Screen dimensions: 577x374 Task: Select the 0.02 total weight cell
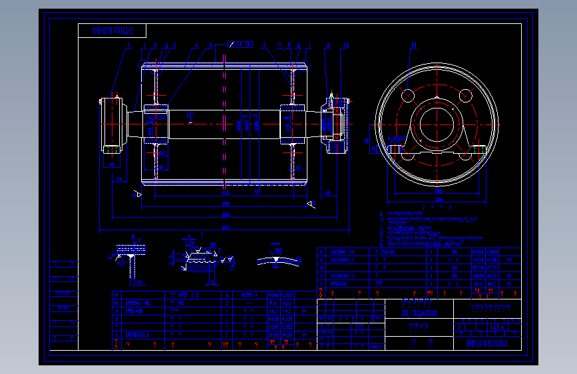click(x=288, y=303)
